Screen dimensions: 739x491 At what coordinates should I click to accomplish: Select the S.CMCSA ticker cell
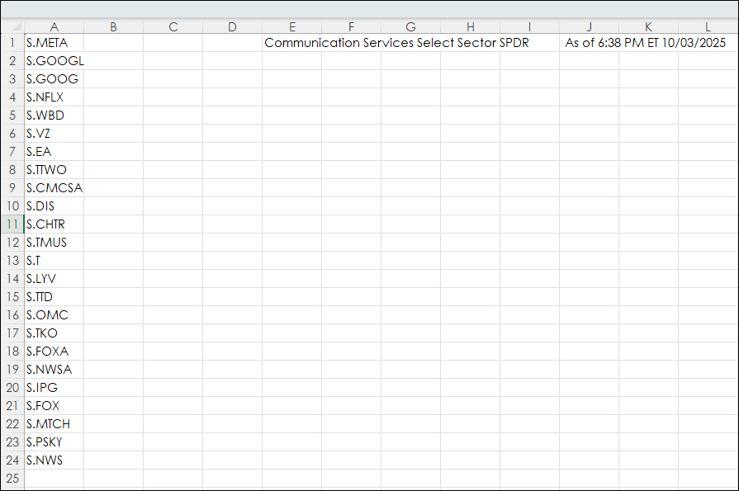(54, 188)
